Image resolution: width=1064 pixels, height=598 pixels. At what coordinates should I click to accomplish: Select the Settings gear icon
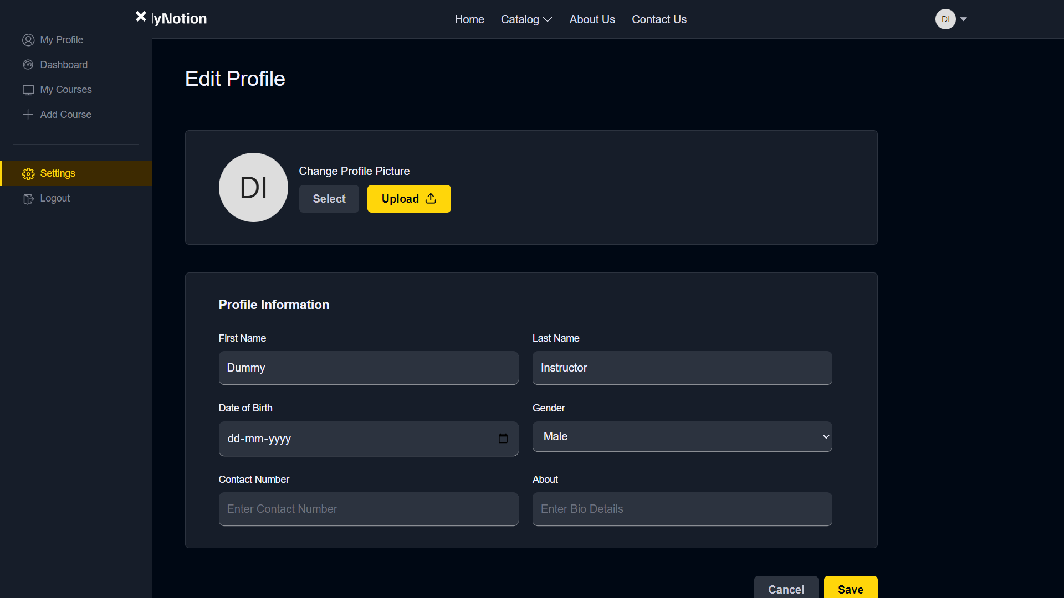click(28, 173)
